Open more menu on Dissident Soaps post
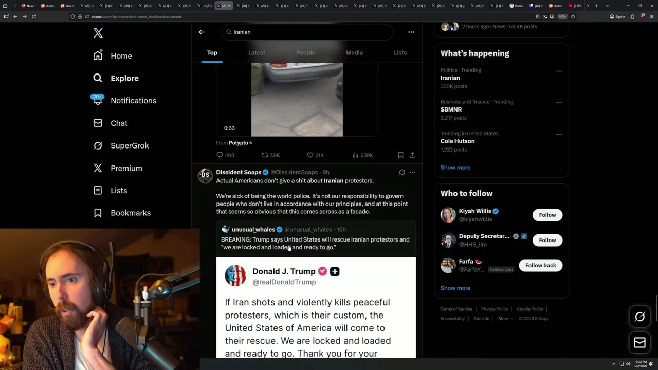658x370 pixels. click(x=412, y=172)
